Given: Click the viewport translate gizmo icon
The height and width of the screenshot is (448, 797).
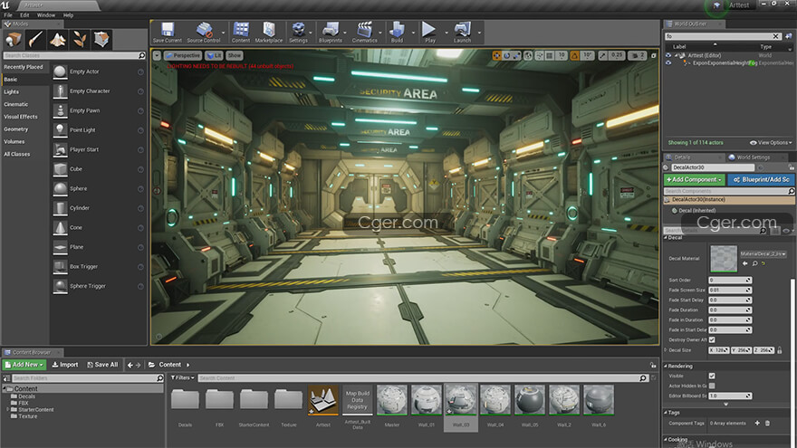Looking at the screenshot, I should (496, 55).
